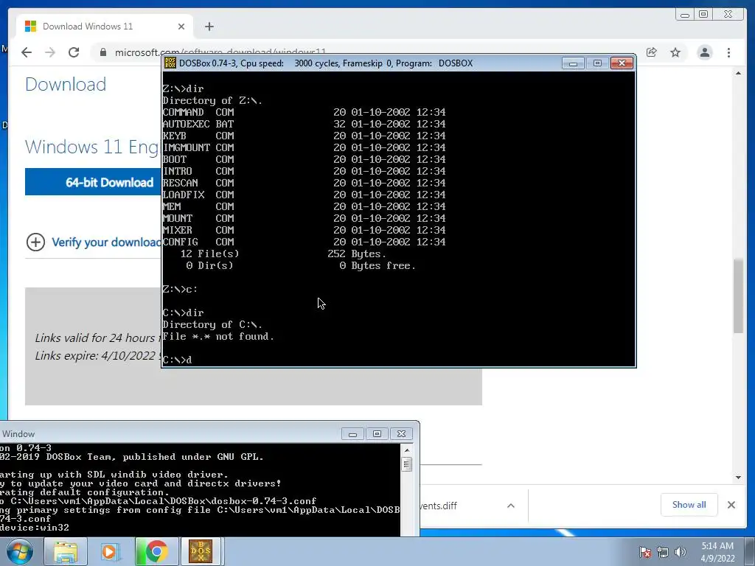Share this page icon in address bar

click(652, 52)
